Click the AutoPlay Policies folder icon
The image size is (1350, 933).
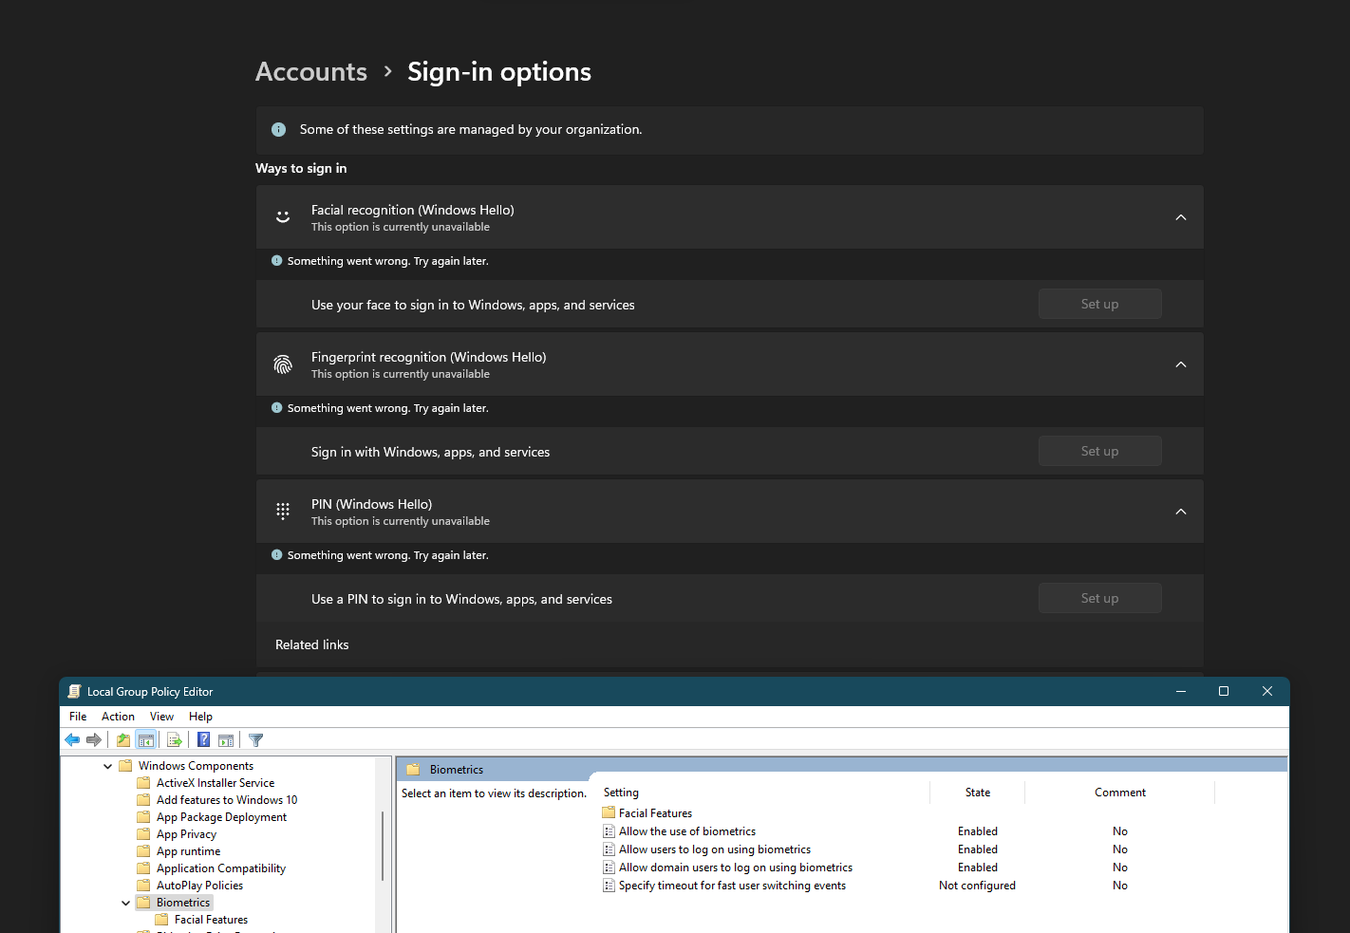[143, 886]
